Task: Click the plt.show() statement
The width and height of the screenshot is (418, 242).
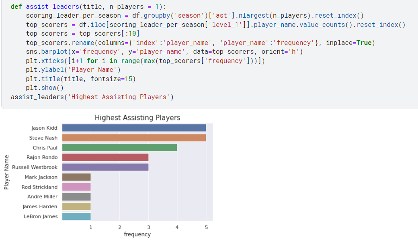Action: (44, 87)
